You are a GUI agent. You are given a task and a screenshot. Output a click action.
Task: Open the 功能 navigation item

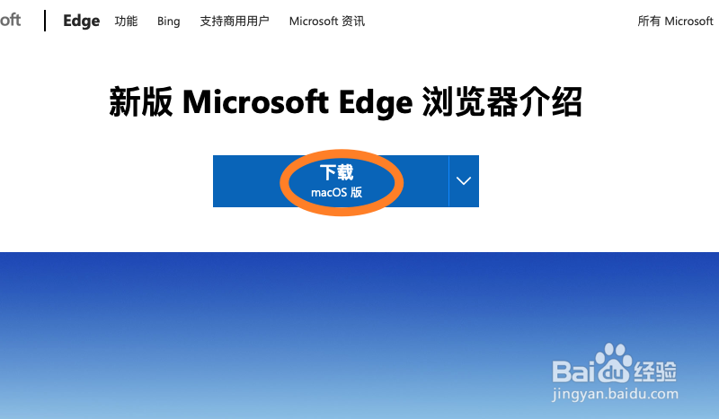126,21
